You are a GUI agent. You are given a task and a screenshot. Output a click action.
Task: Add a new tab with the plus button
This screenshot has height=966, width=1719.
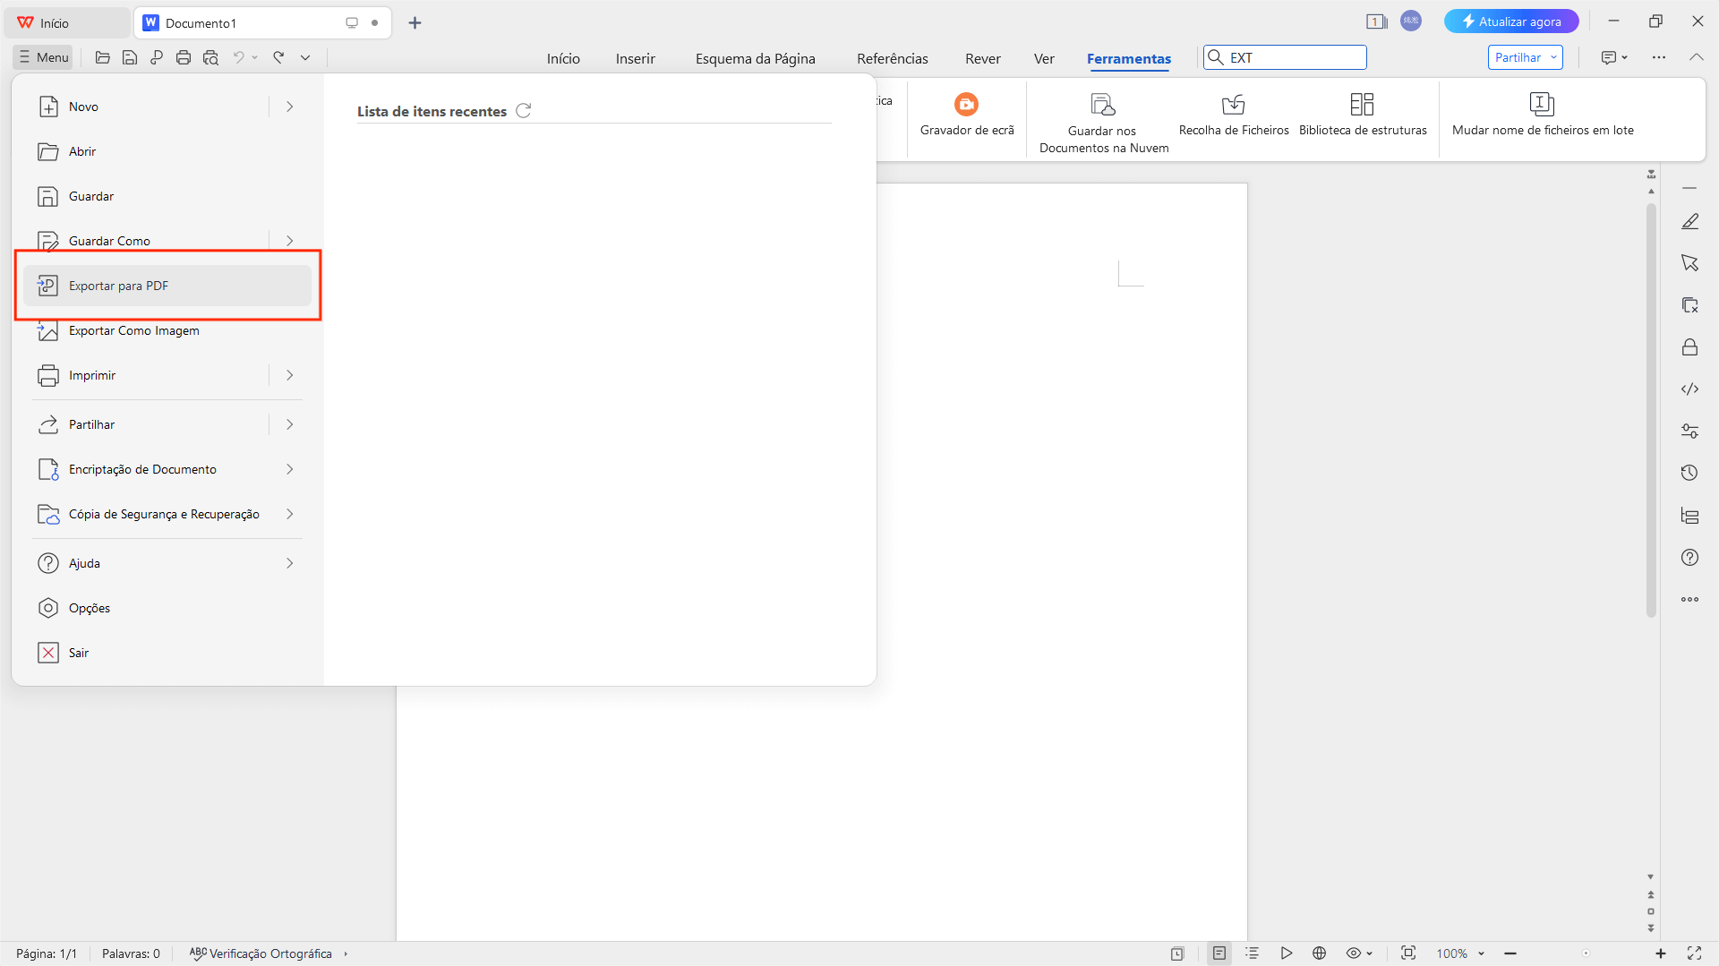click(415, 22)
